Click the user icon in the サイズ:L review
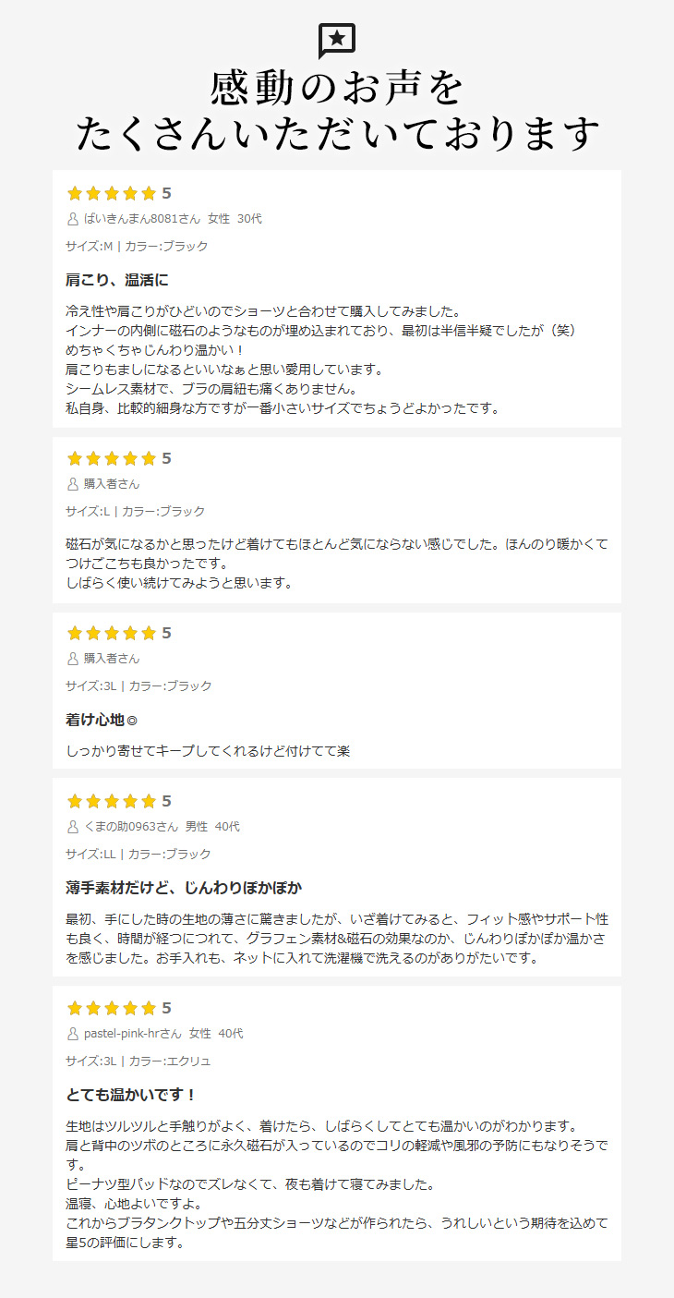 73,484
